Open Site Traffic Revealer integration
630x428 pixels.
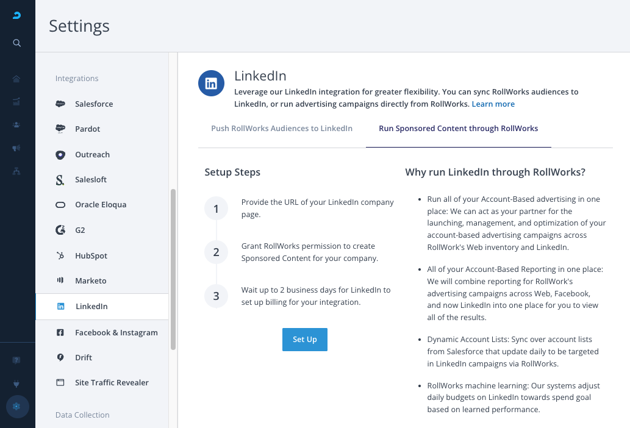[x=112, y=382]
